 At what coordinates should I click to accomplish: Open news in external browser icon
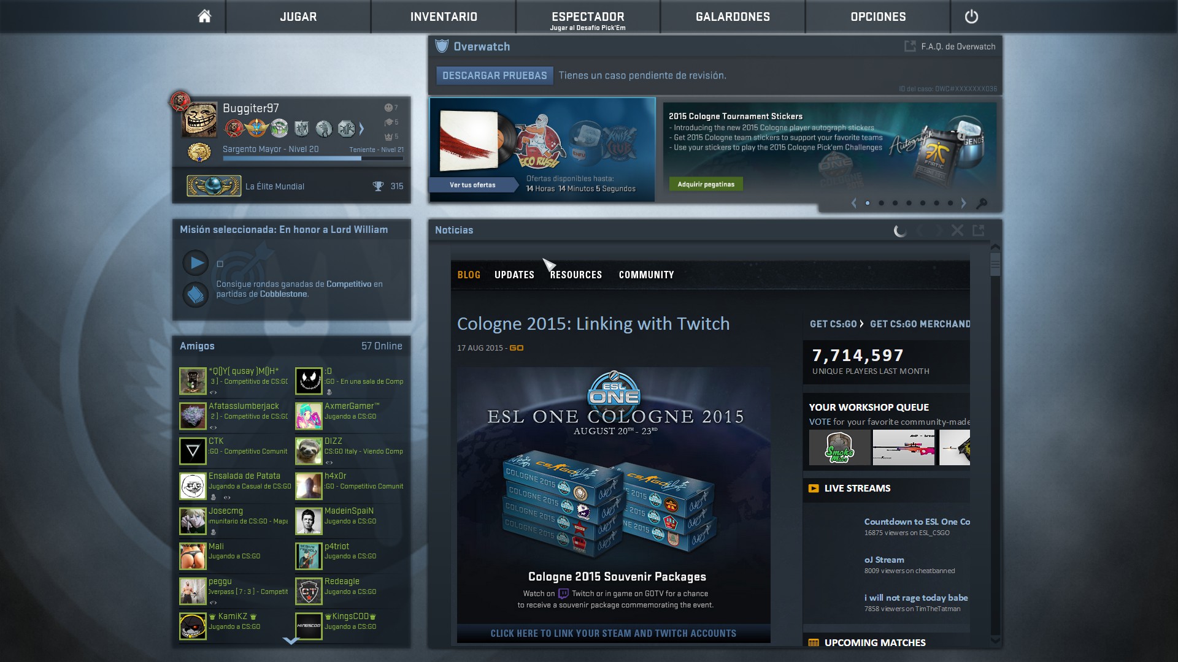click(979, 230)
